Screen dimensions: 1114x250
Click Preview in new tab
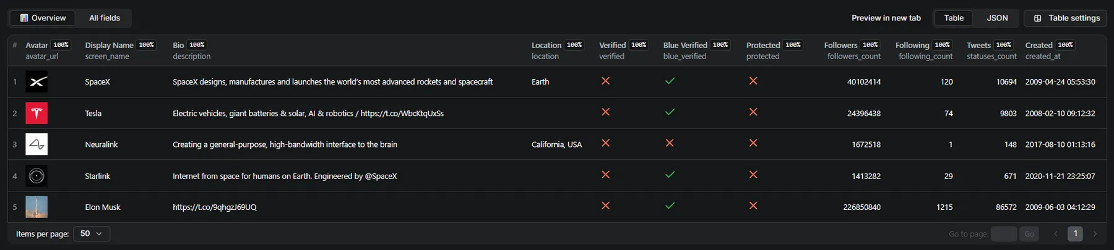[x=886, y=18]
